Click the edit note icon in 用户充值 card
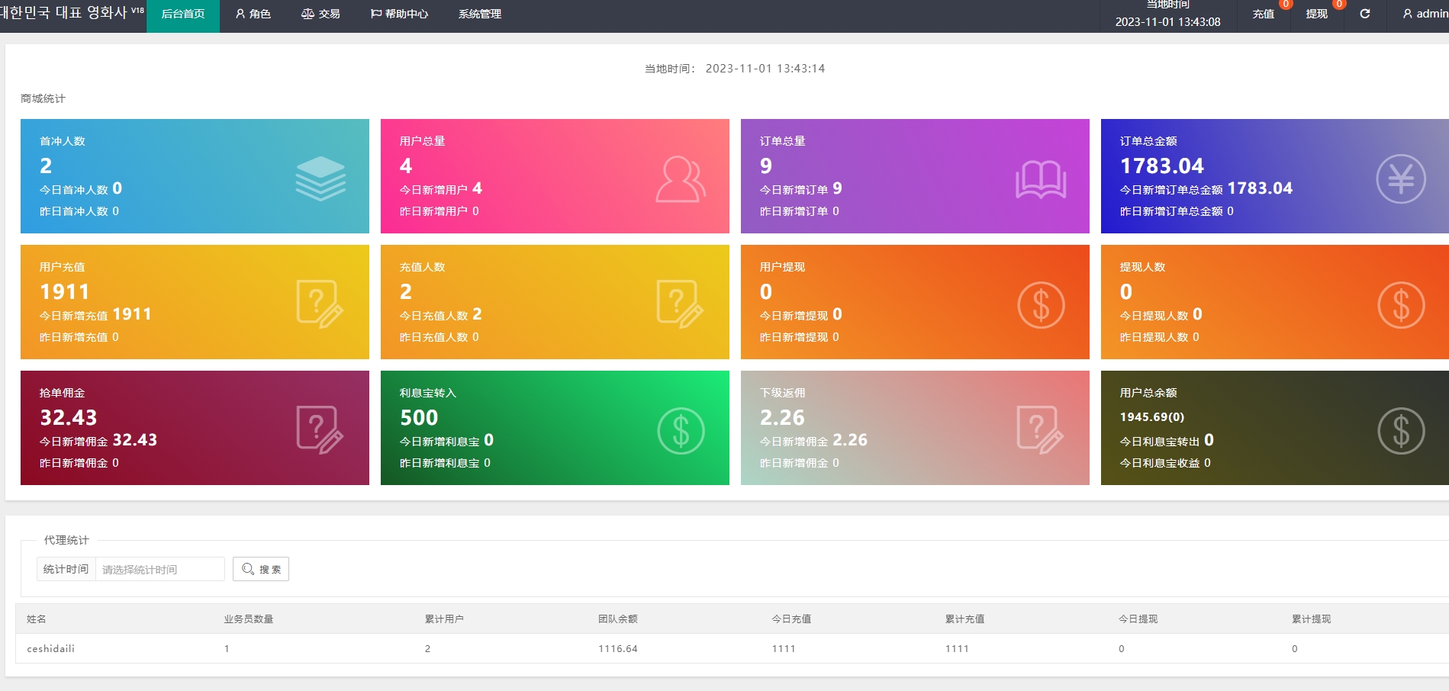The height and width of the screenshot is (691, 1449). pos(320,304)
